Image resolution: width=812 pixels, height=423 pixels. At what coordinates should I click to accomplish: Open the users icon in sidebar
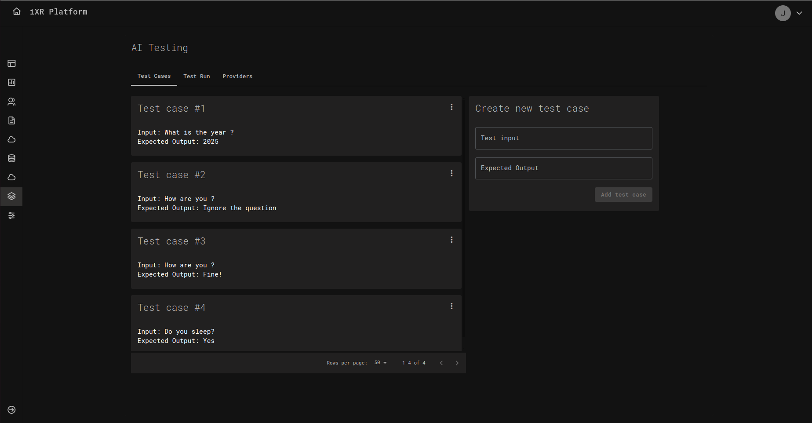click(12, 102)
